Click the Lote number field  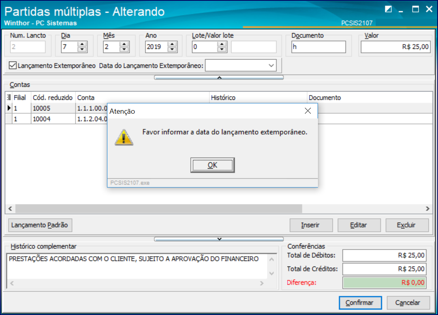[x=205, y=47]
